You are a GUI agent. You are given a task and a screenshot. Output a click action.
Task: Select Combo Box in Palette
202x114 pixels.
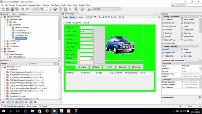coord(187,56)
